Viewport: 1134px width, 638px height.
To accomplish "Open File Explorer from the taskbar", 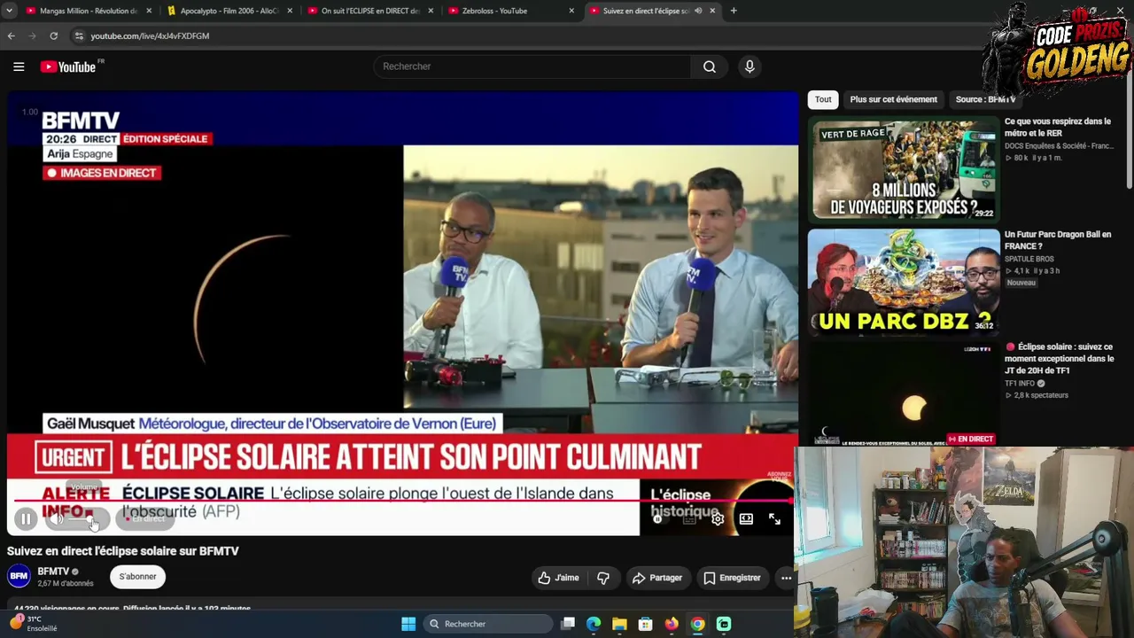I will point(619,624).
